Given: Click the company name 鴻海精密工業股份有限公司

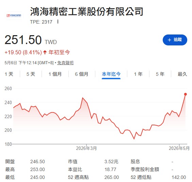Looking at the screenshot, I should [87, 12].
